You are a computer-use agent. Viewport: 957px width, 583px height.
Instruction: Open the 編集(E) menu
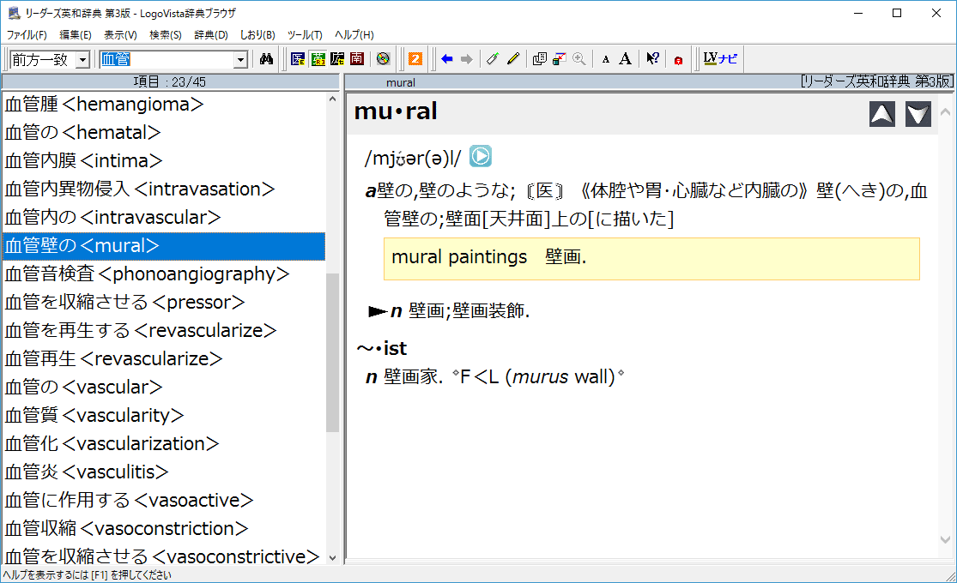(75, 35)
